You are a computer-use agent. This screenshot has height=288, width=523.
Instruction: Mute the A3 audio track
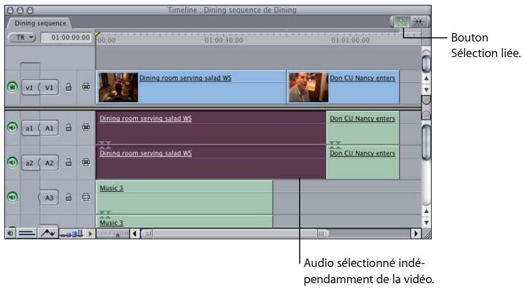13,197
